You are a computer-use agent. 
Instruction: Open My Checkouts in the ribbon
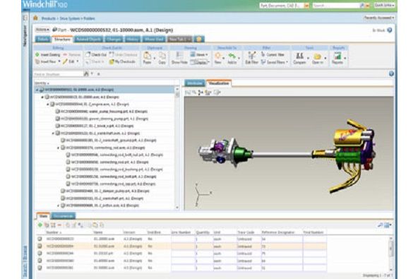pos(122,61)
